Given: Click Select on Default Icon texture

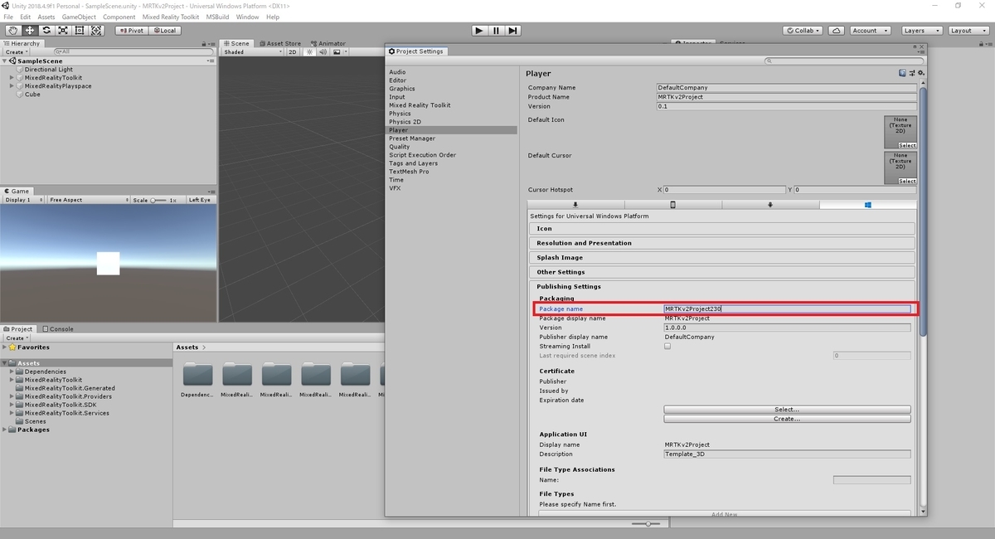Looking at the screenshot, I should (x=907, y=145).
